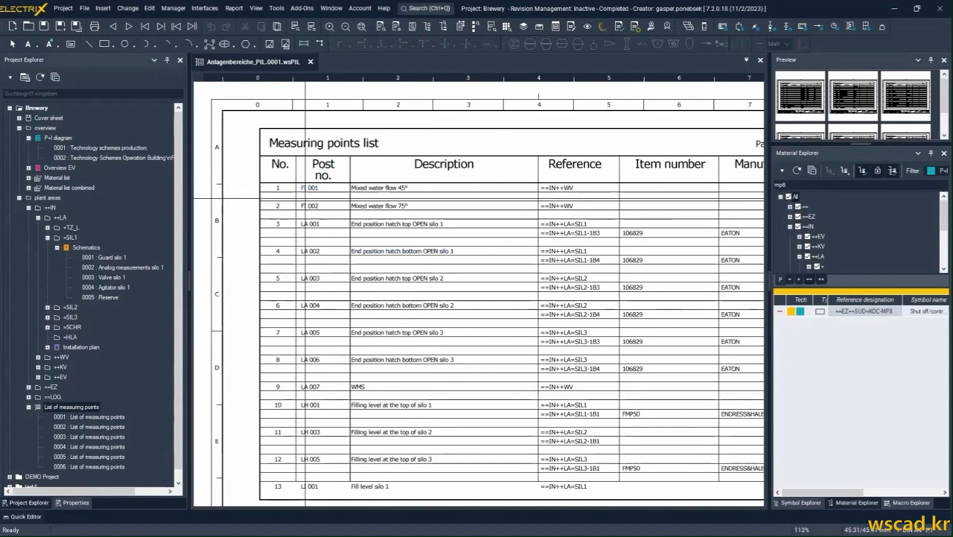Click the layers stack toolbar icon
The height and width of the screenshot is (537, 953).
523,26
